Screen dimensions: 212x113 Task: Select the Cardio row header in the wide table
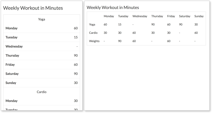93,33
